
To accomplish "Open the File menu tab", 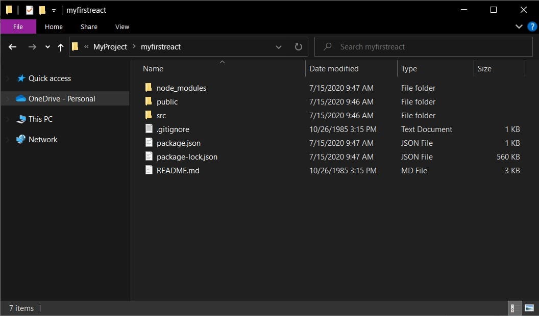I will click(x=18, y=27).
